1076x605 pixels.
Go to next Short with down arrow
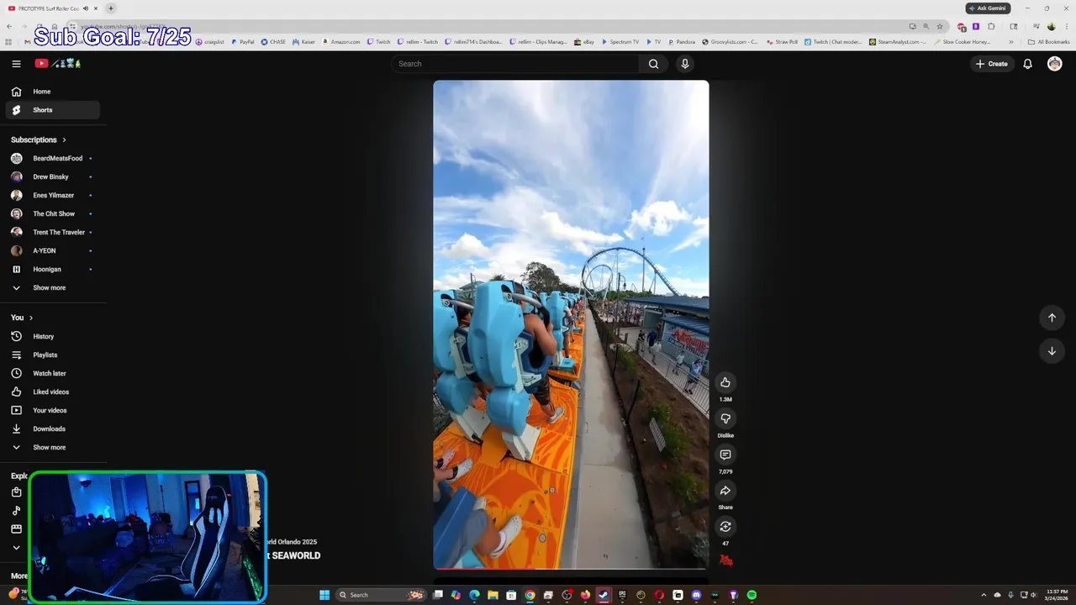pos(1052,351)
